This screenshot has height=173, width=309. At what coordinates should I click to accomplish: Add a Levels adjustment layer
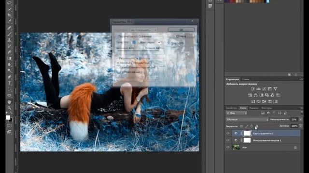tap(259, 89)
